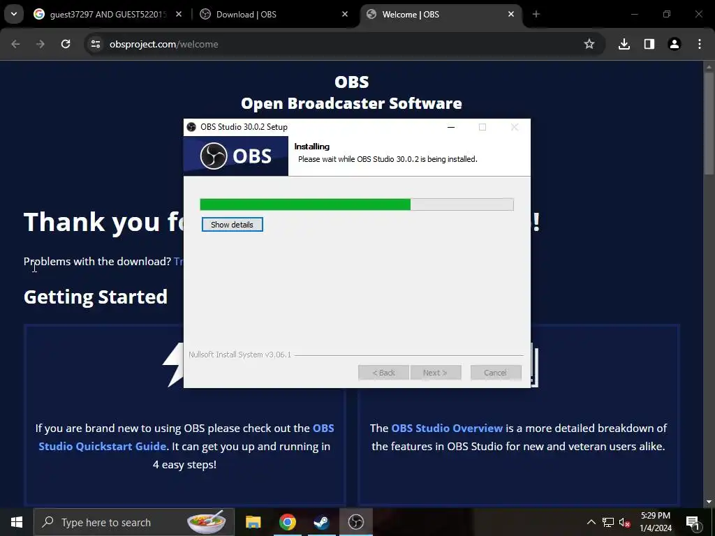Image resolution: width=715 pixels, height=536 pixels.
Task: Click the page vertical scrollbar thumb
Action: click(709, 123)
